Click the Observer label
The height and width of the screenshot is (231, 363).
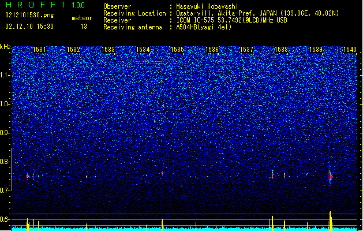tap(117, 6)
